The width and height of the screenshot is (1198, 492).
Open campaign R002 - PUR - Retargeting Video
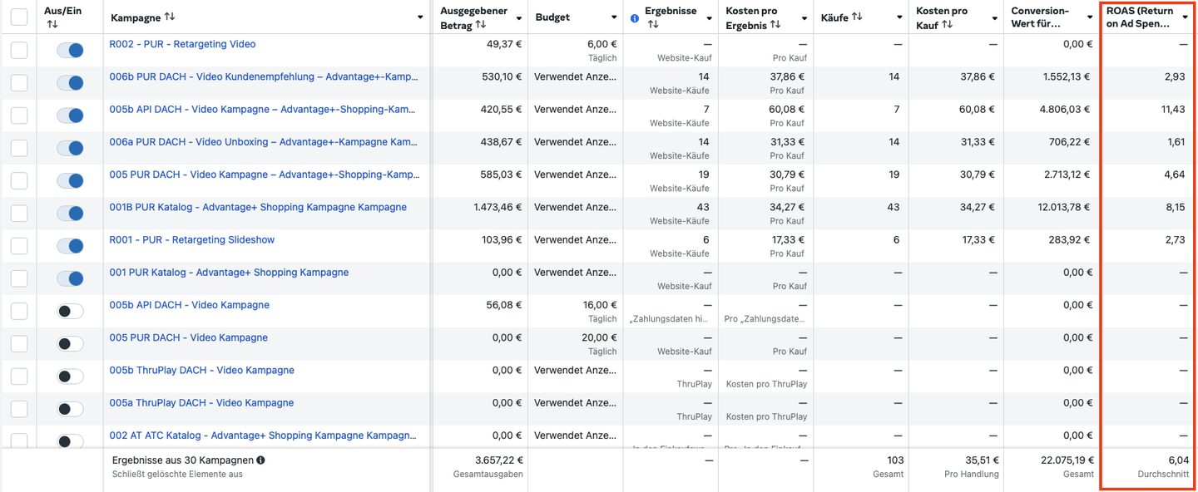182,44
